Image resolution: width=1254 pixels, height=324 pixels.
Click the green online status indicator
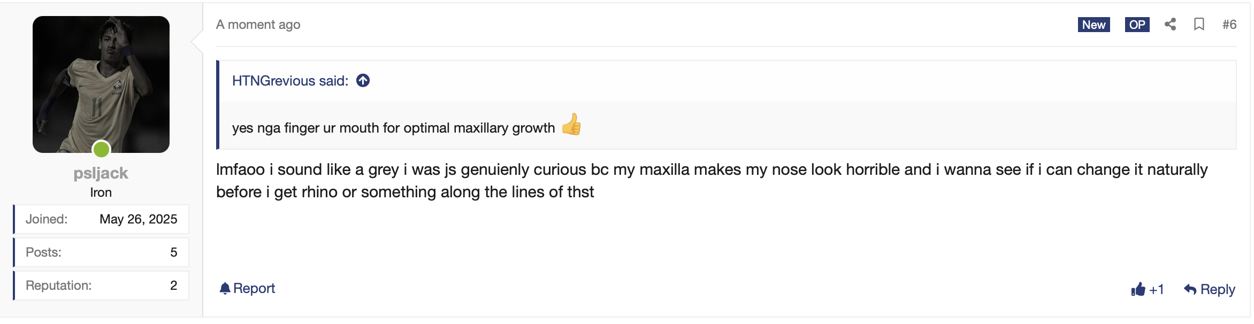[101, 149]
